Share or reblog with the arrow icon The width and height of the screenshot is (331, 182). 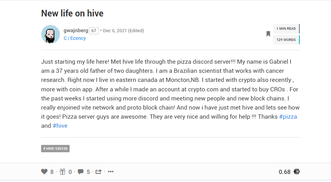[98, 172]
